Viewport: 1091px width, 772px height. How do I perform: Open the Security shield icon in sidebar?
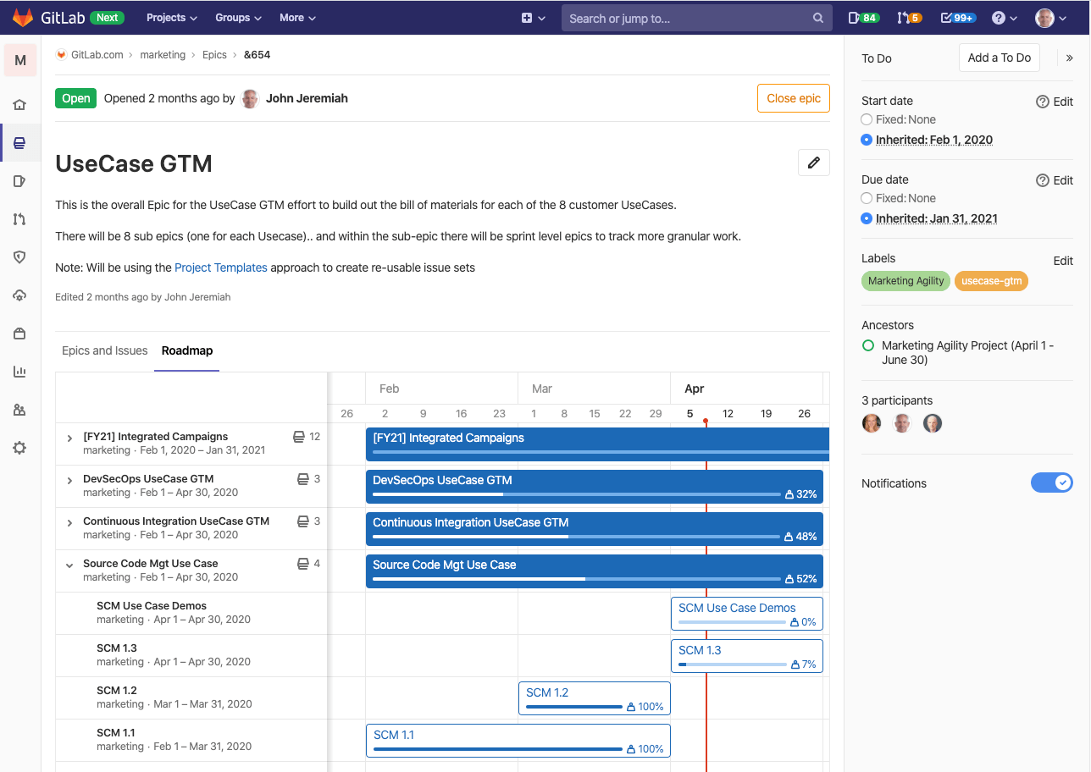coord(19,257)
